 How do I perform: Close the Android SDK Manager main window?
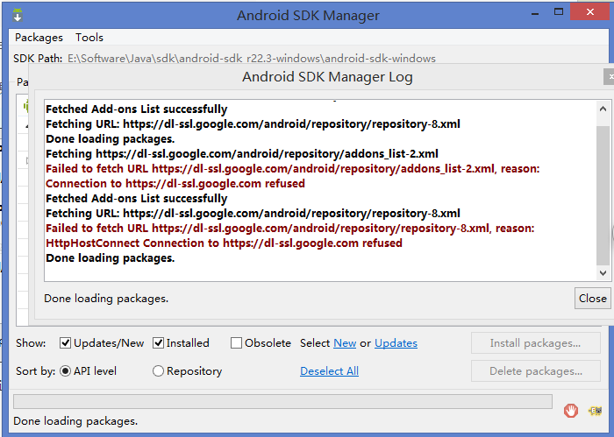(590, 12)
